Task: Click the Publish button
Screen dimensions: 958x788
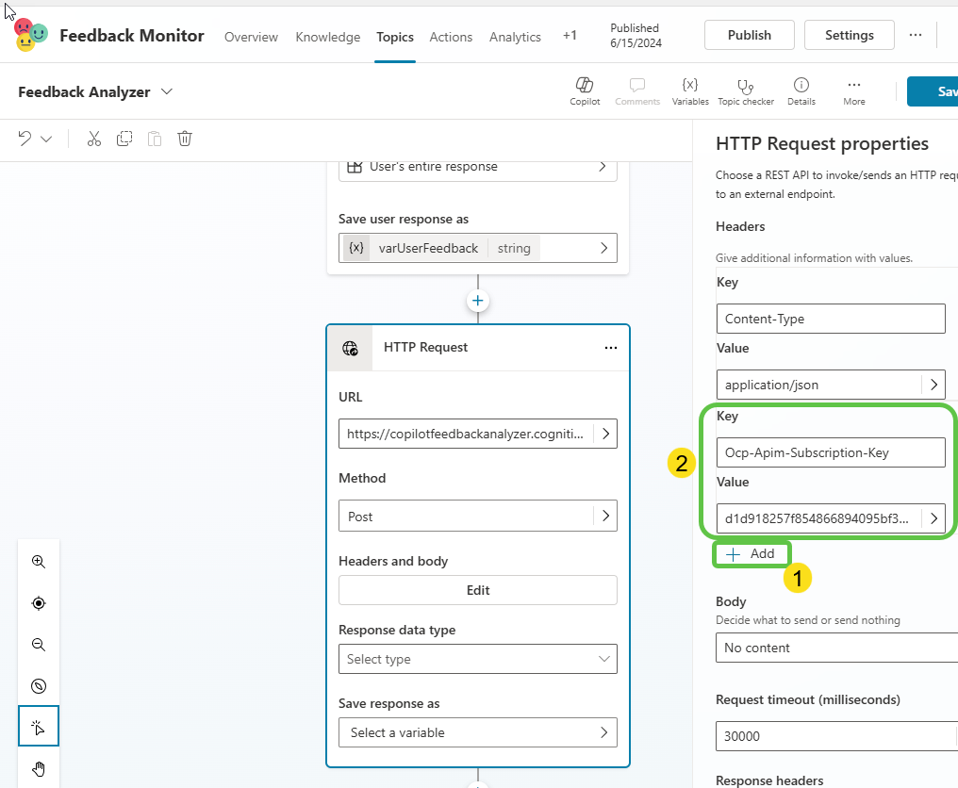Action: 749,35
